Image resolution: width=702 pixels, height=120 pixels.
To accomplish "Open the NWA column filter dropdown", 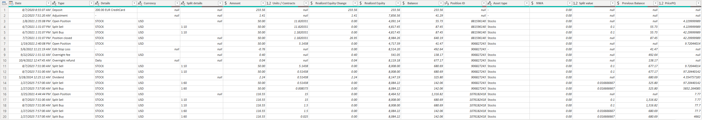I will [x=569, y=3].
